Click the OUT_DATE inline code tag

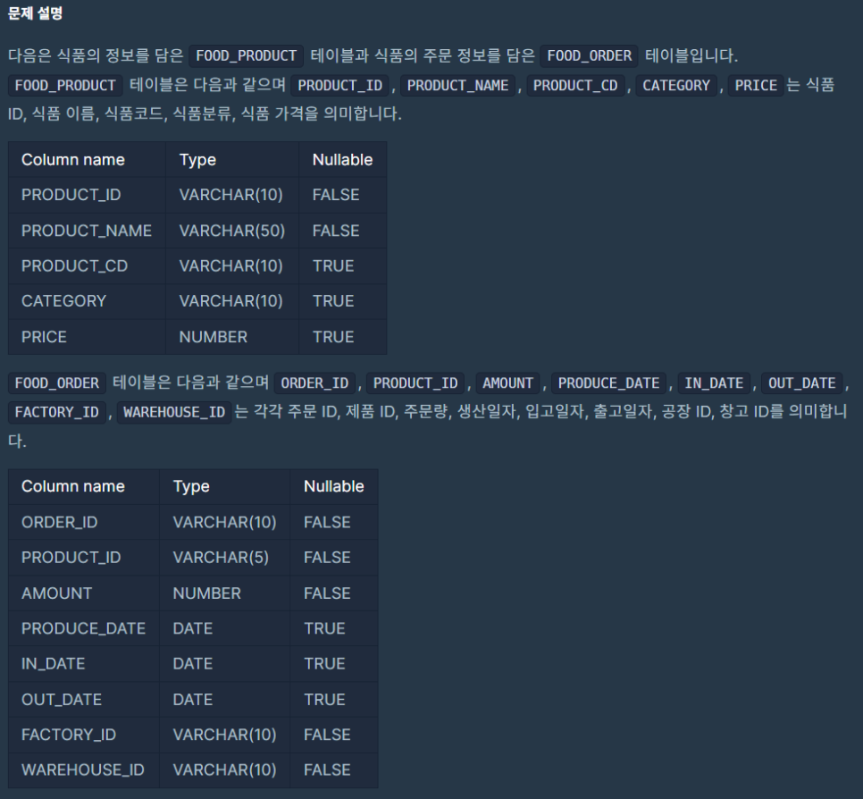tap(802, 383)
